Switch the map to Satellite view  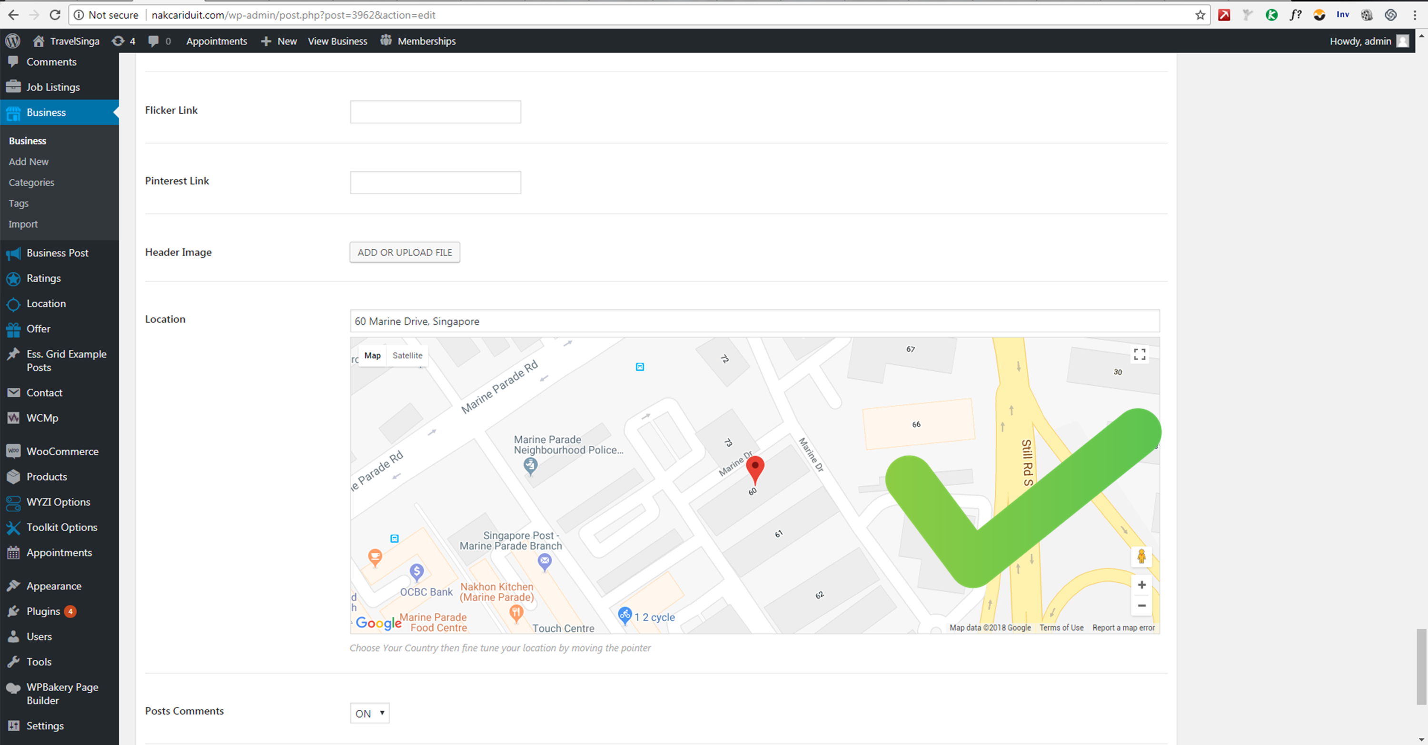click(407, 355)
